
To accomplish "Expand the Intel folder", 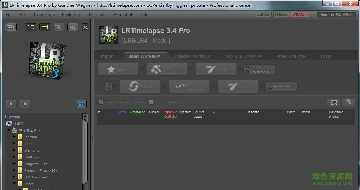I will pos(14,143).
